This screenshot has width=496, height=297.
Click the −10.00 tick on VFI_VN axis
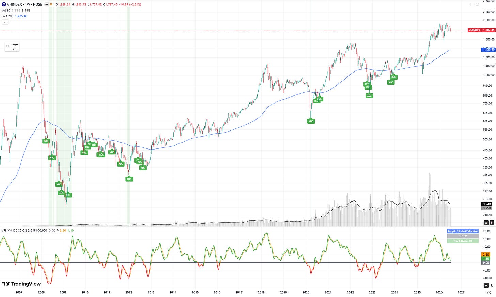coord(487,278)
